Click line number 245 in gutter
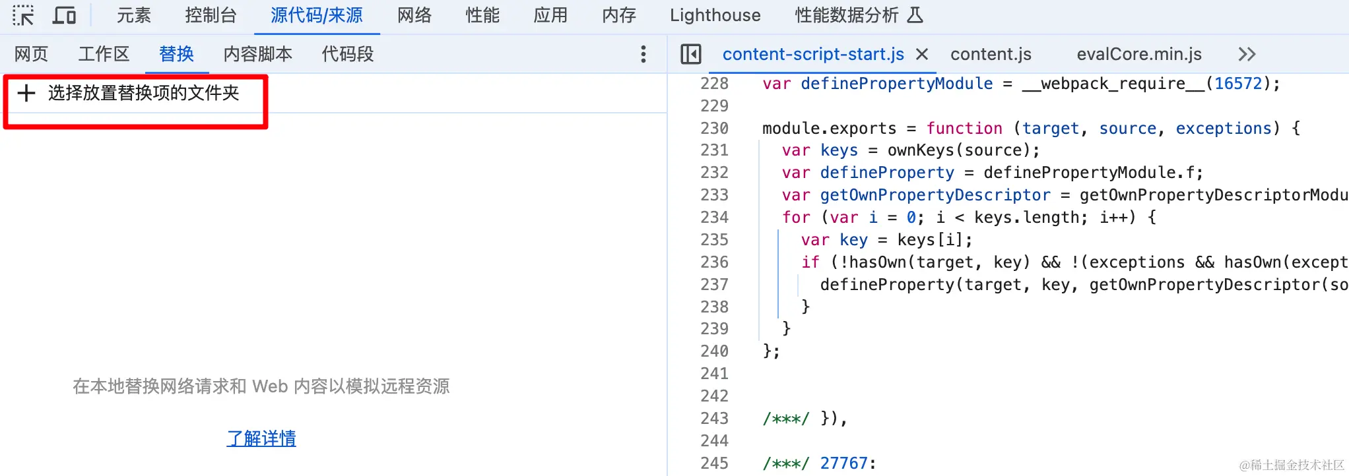 coord(714,463)
